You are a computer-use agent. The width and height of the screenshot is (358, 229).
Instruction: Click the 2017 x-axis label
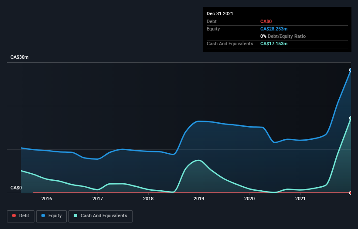click(x=98, y=199)
